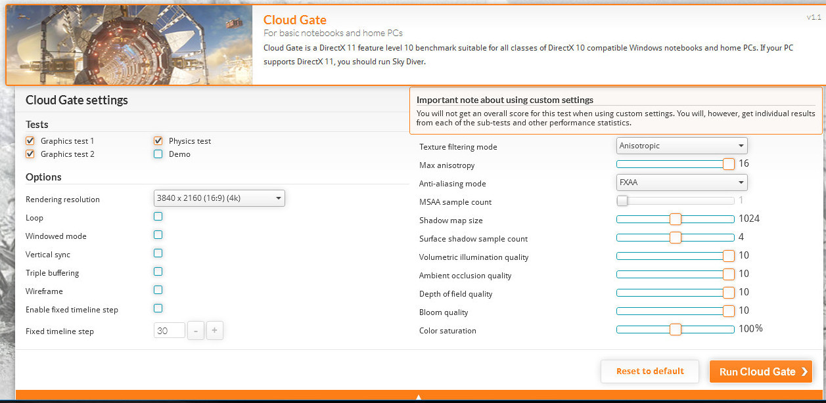
Task: Enable Windowed mode checkbox
Action: tap(158, 234)
